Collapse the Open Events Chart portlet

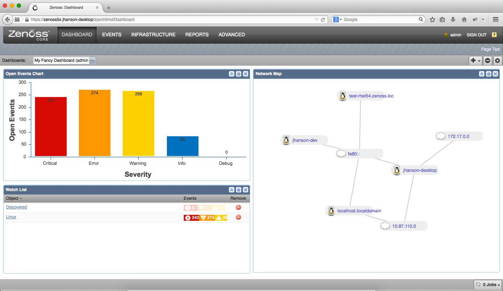pos(232,74)
